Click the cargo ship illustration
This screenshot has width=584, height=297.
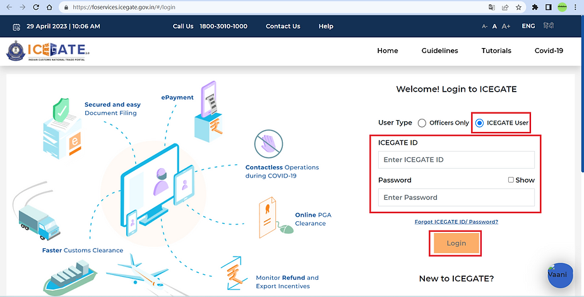pyautogui.click(x=70, y=277)
